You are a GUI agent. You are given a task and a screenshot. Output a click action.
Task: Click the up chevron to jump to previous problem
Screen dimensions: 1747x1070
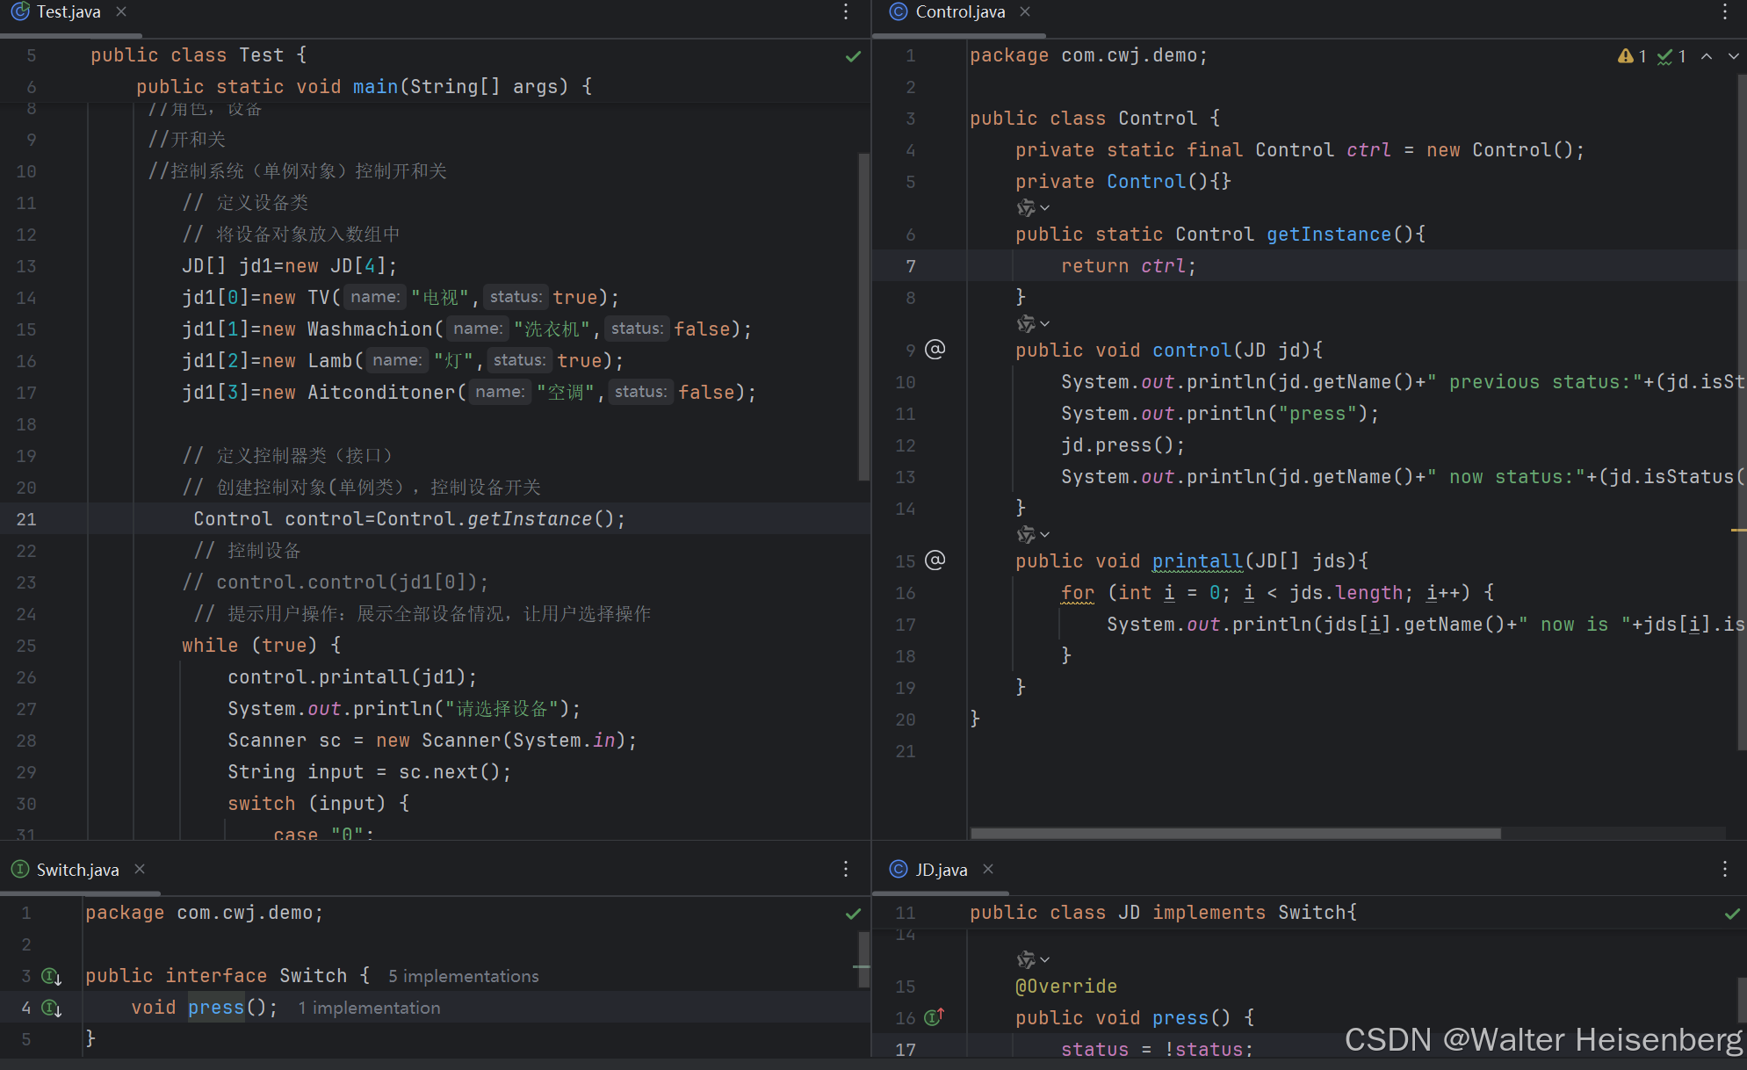(x=1707, y=55)
